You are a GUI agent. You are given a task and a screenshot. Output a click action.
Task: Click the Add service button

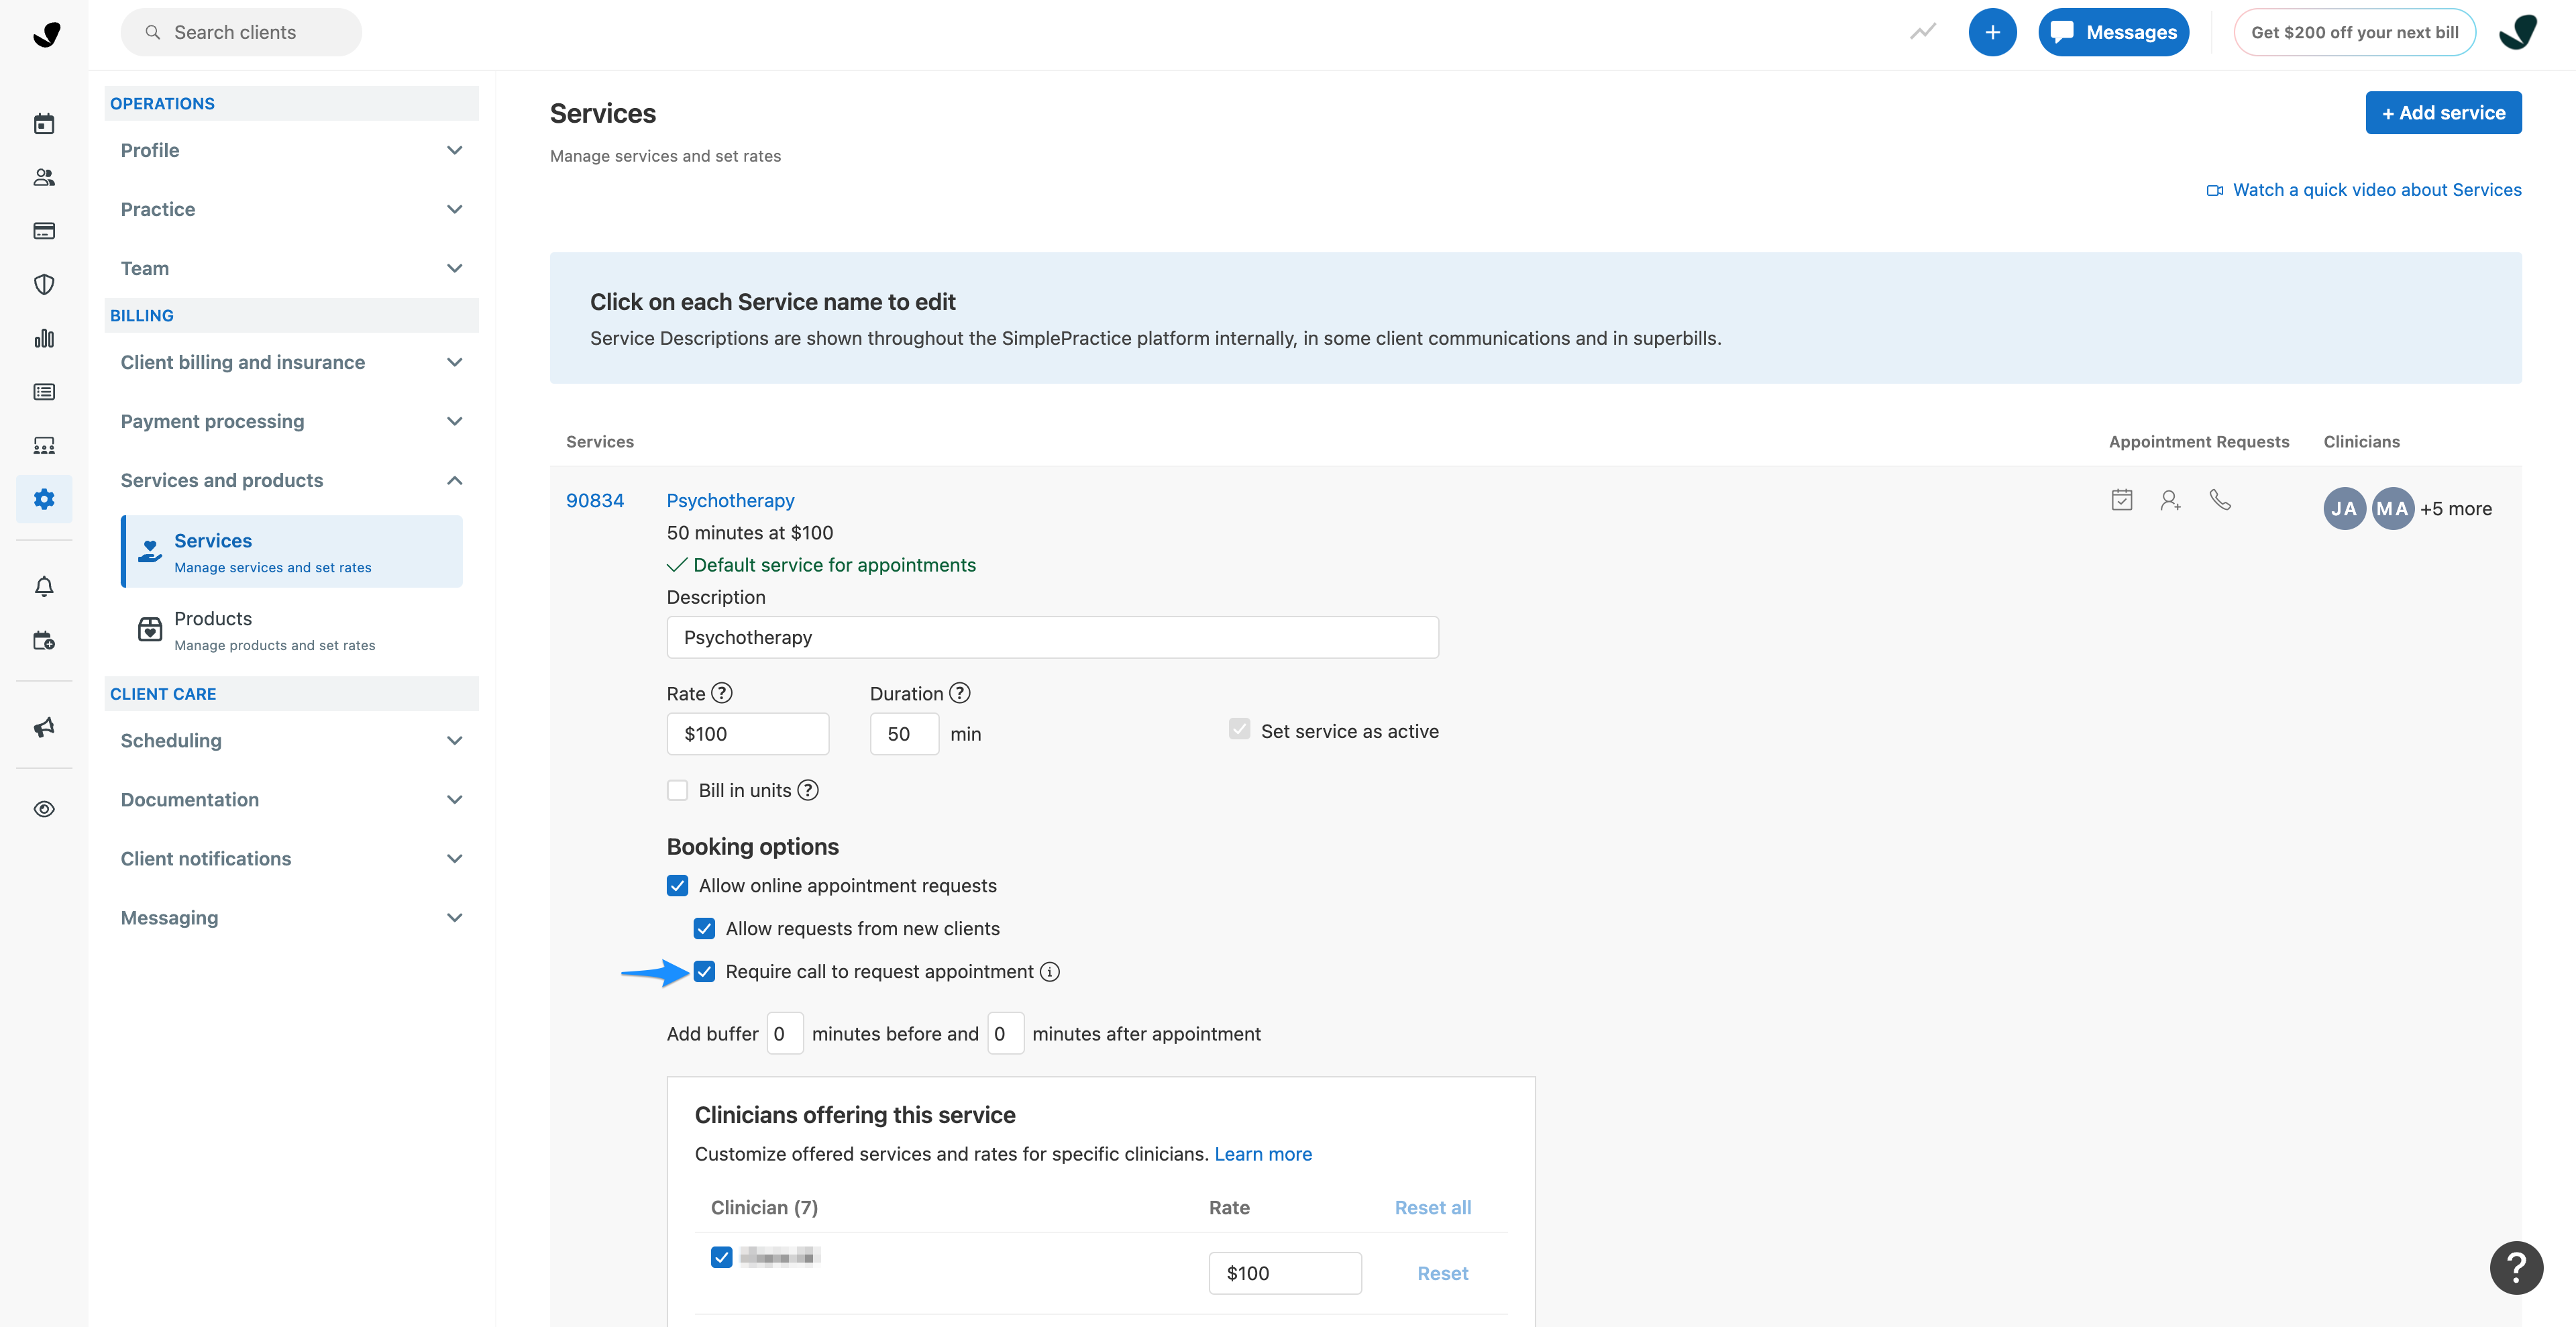tap(2443, 113)
